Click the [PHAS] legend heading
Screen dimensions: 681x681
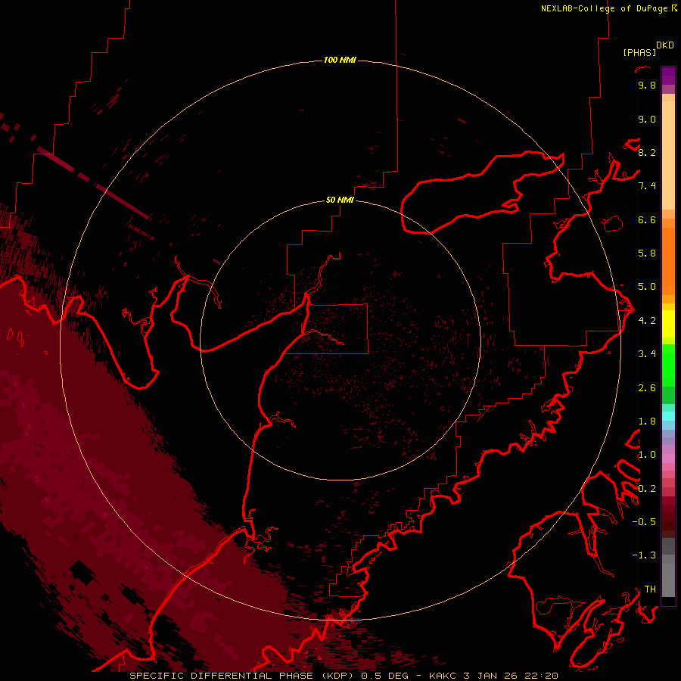[x=639, y=52]
